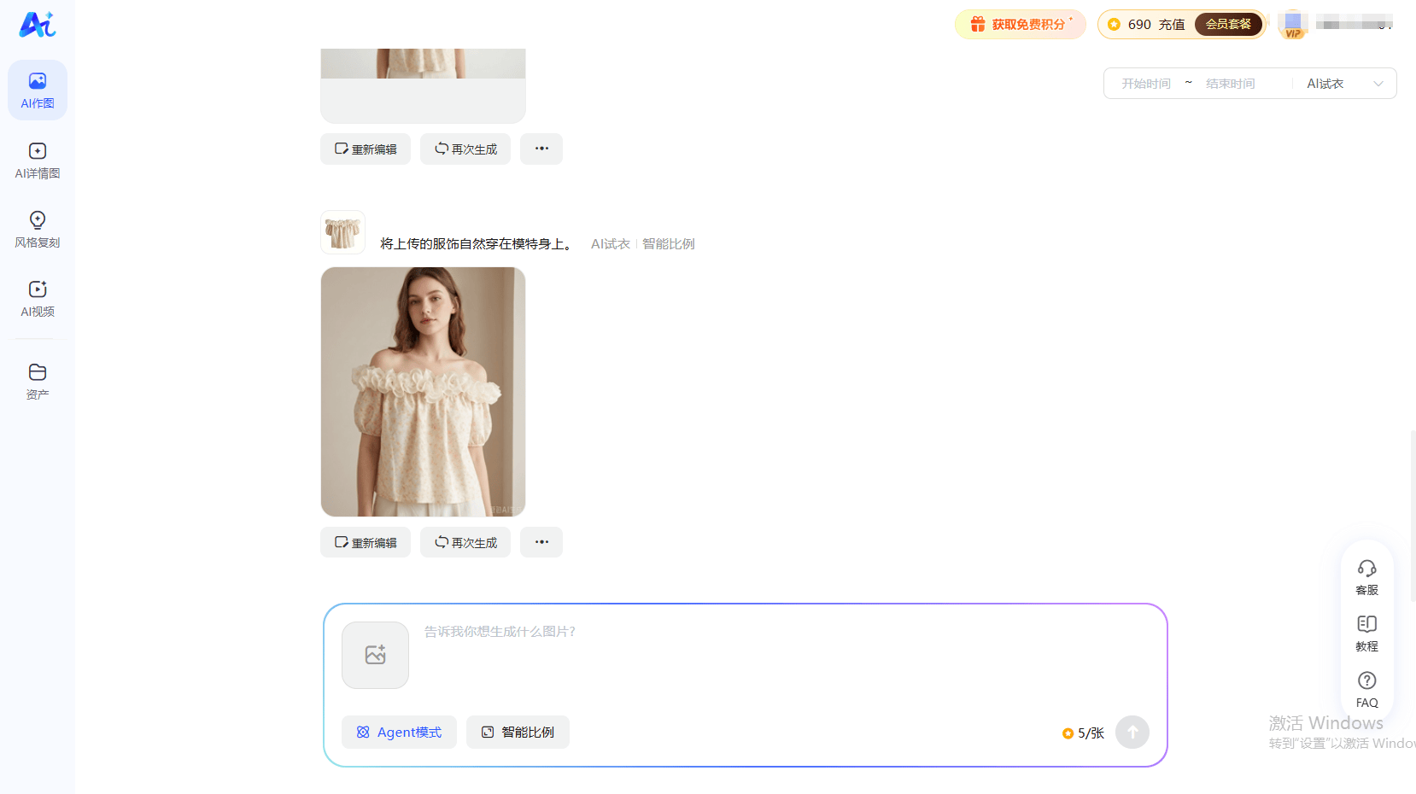Click the upload image icon box
This screenshot has height=794, width=1416.
(375, 655)
